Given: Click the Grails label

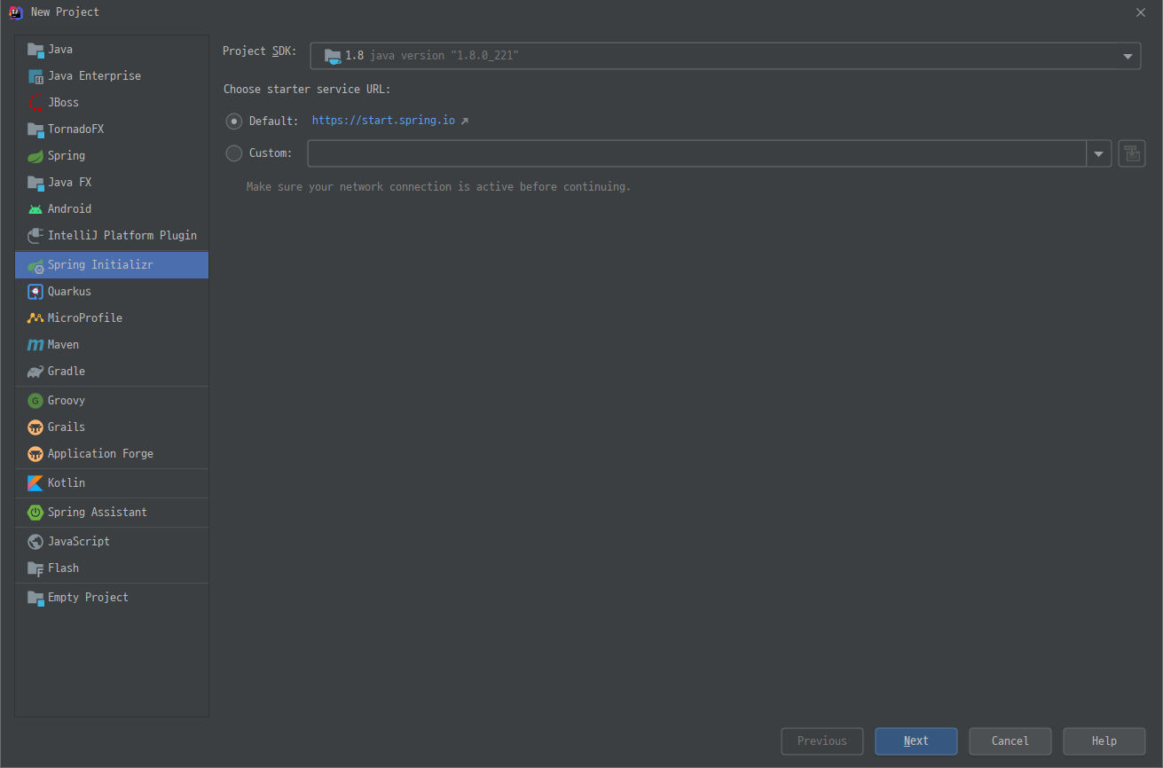Looking at the screenshot, I should [x=67, y=427].
